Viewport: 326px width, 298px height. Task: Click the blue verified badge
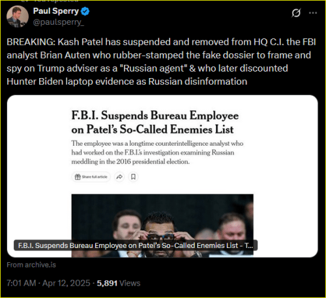[x=85, y=11]
